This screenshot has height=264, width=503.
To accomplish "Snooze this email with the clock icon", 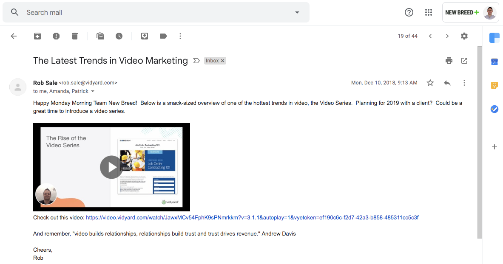I will (119, 36).
